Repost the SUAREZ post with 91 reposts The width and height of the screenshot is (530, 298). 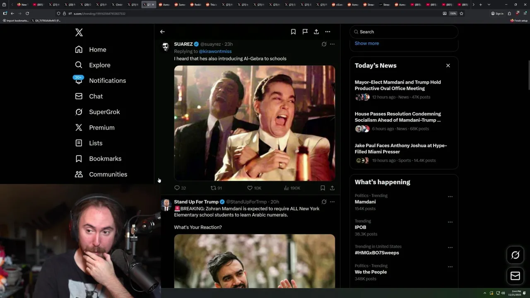click(x=216, y=188)
